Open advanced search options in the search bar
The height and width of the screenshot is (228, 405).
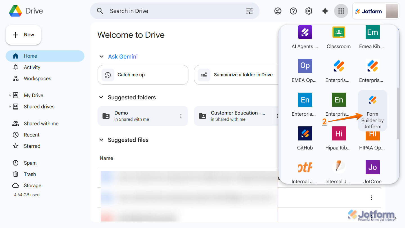(249, 11)
